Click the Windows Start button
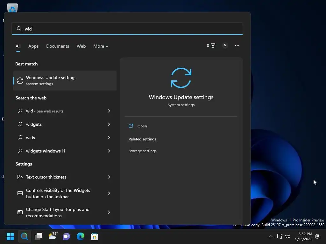 tap(10, 236)
